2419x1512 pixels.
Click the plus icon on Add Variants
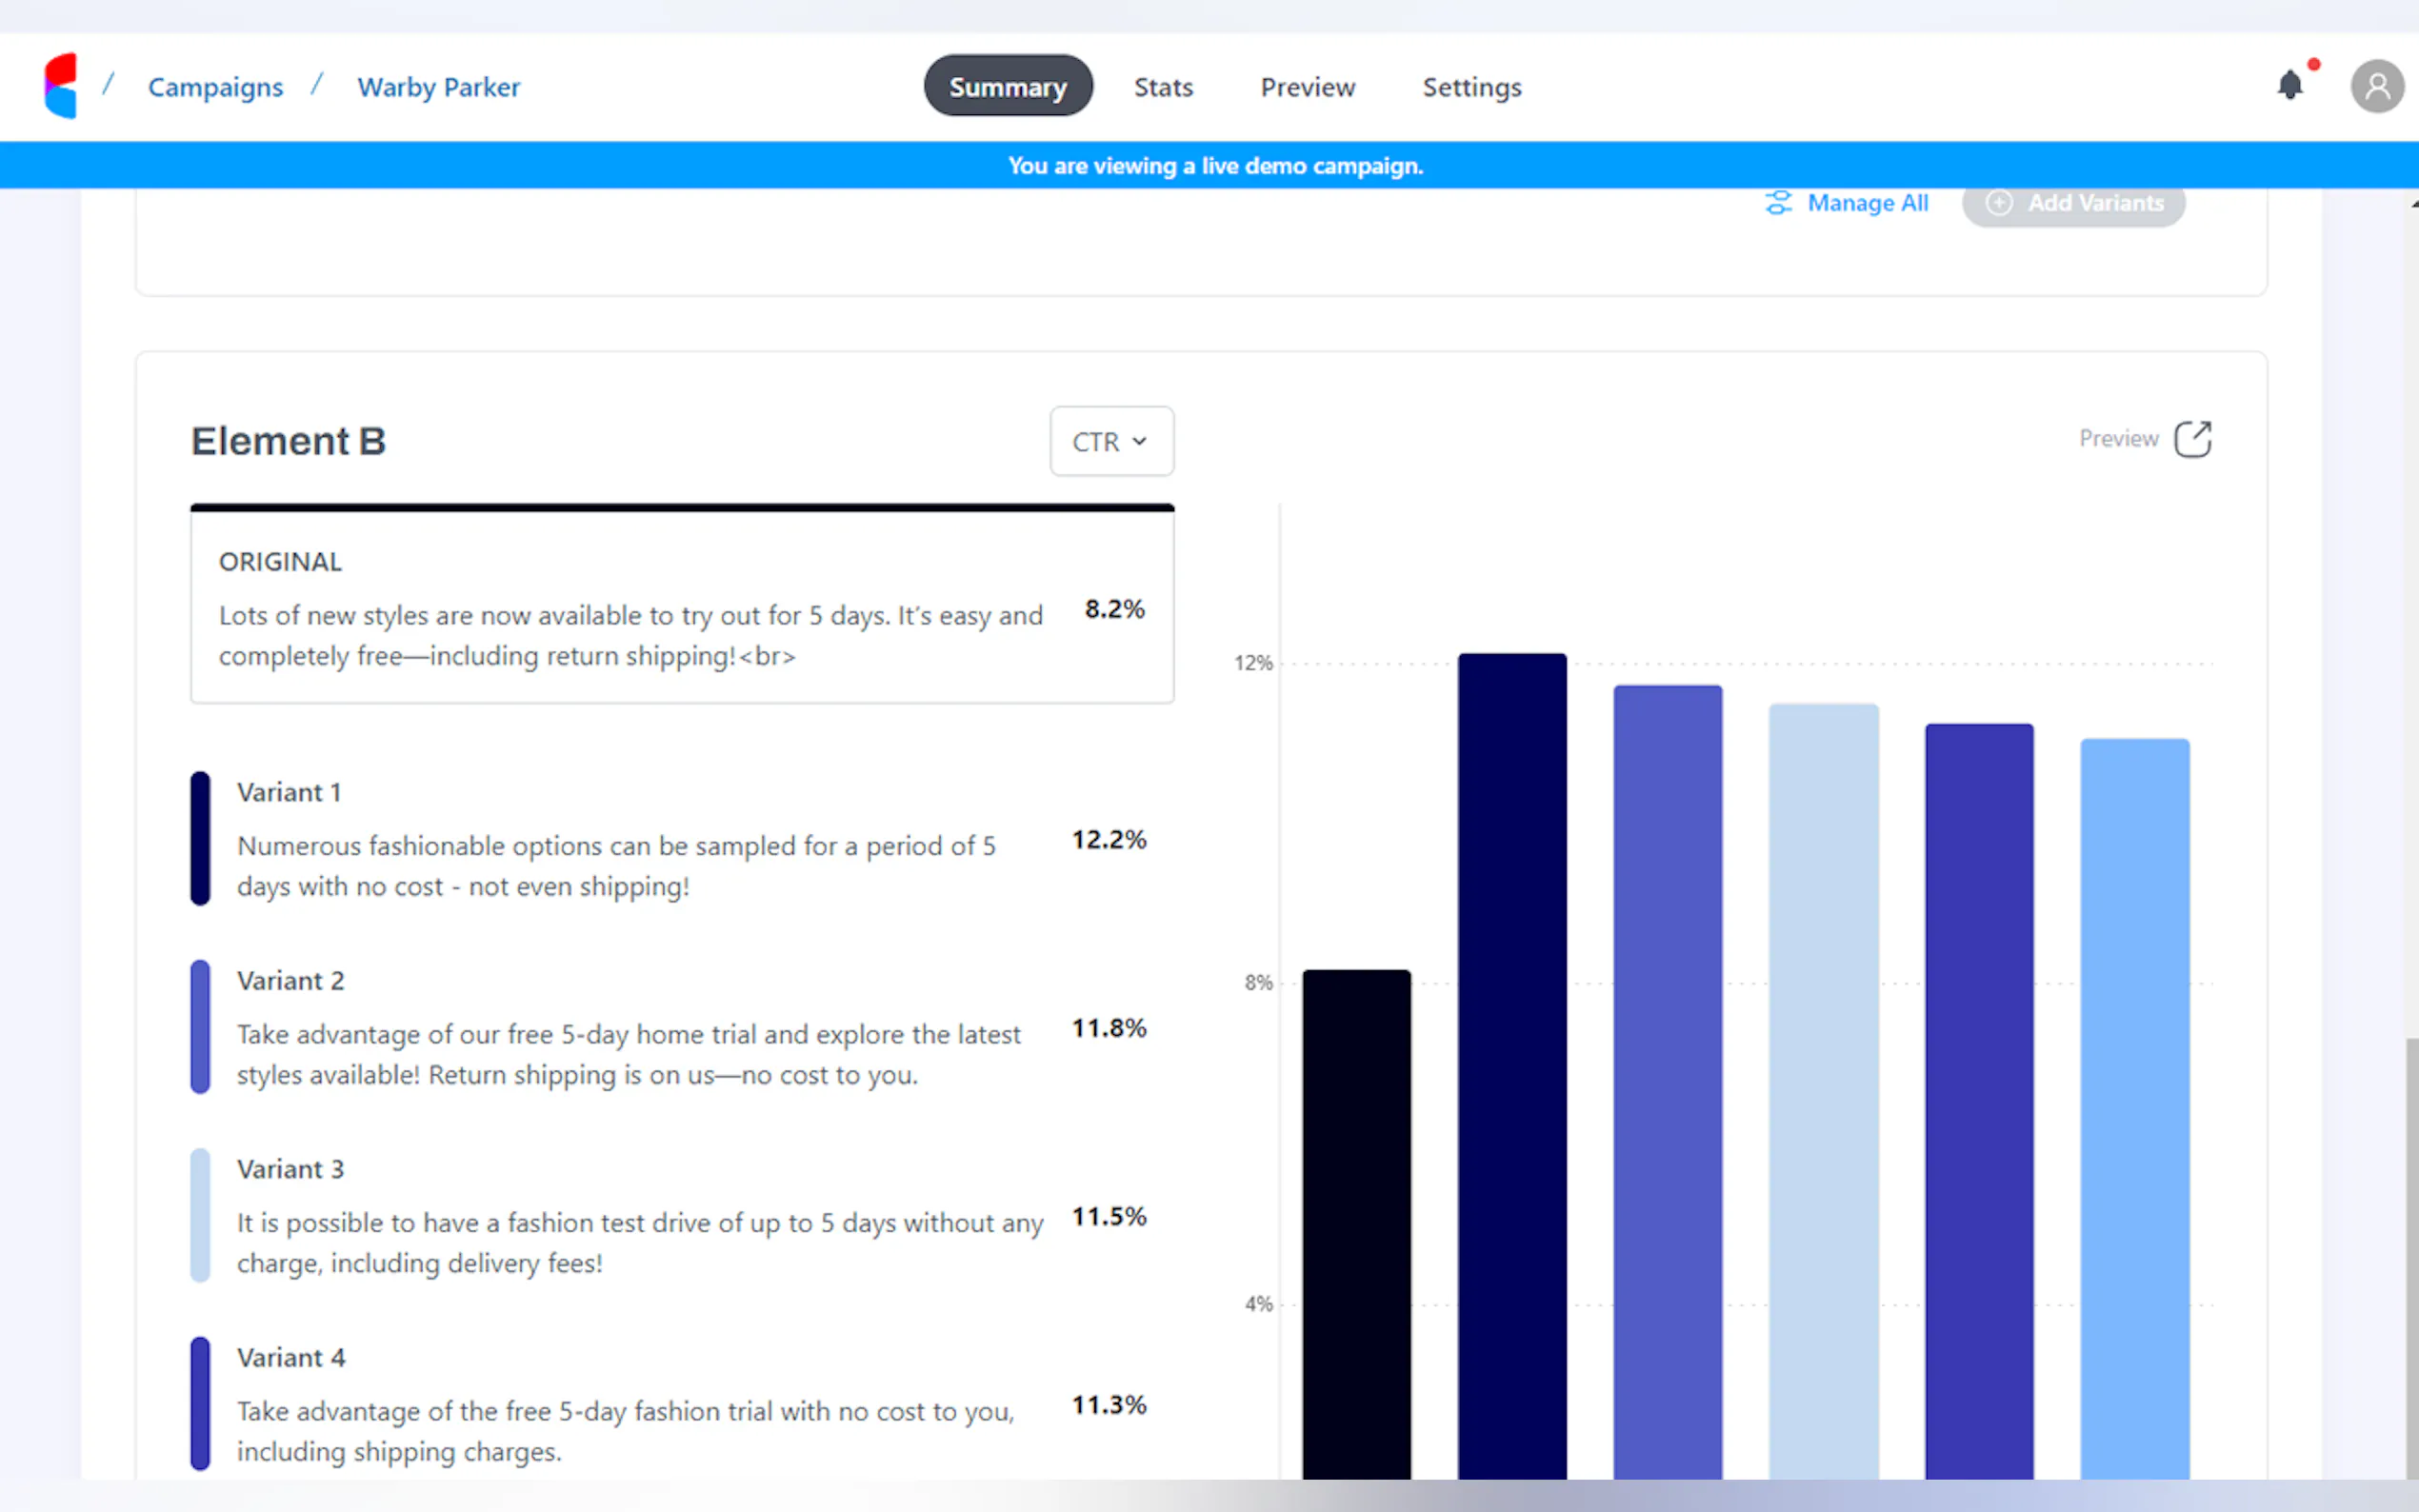pyautogui.click(x=1998, y=203)
